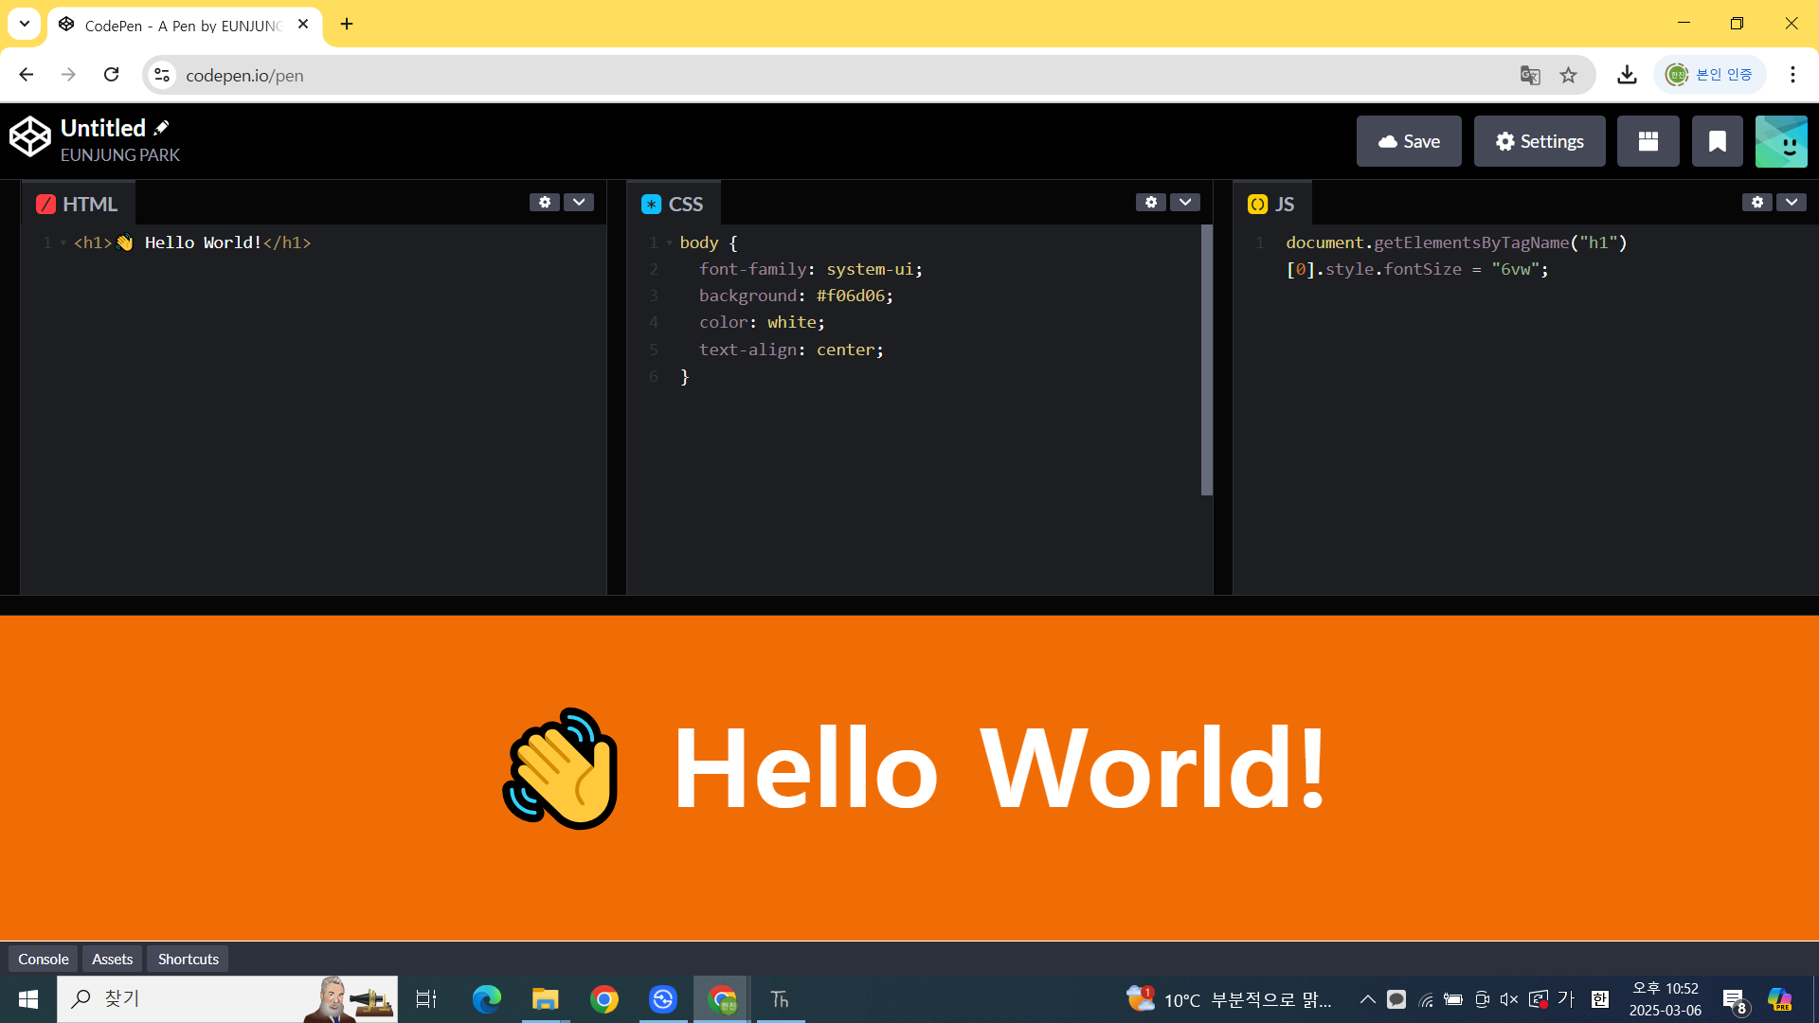Fold the h1 line in HTML editor

pos(63,243)
